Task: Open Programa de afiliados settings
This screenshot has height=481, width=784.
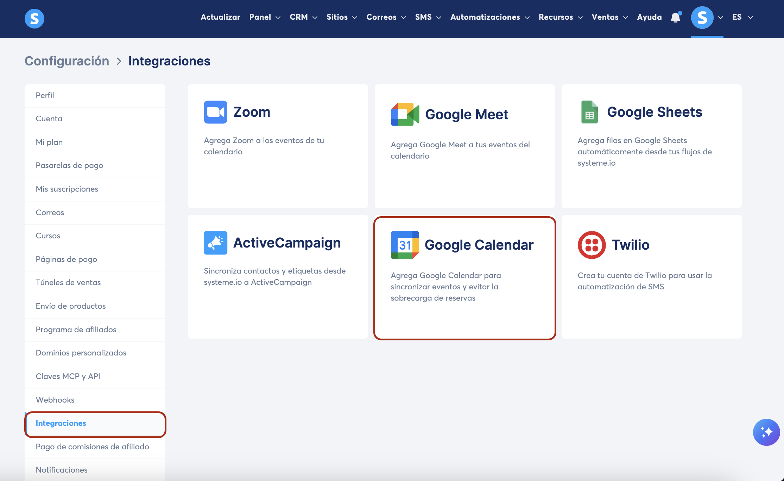Action: click(x=95, y=330)
